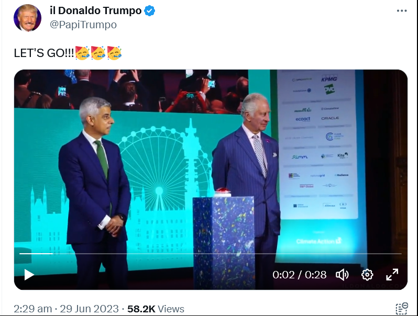Image resolution: width=418 pixels, height=316 pixels.
Task: Click the red button on the podium
Action: coord(222,192)
